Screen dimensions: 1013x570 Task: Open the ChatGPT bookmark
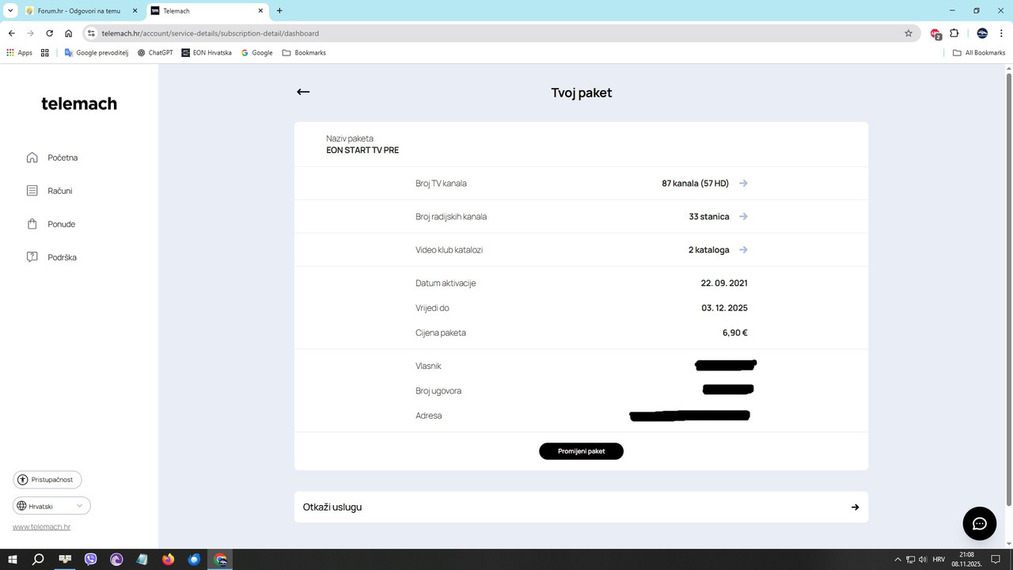154,52
